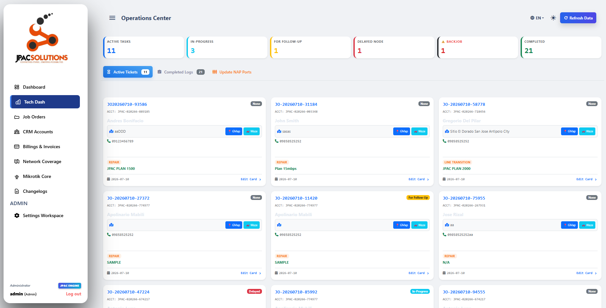Open the In-Progress stat card
Screen dimensions: 606x308
(x=227, y=47)
